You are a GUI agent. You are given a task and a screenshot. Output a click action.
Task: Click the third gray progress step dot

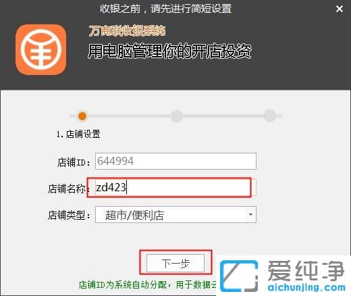(x=270, y=116)
